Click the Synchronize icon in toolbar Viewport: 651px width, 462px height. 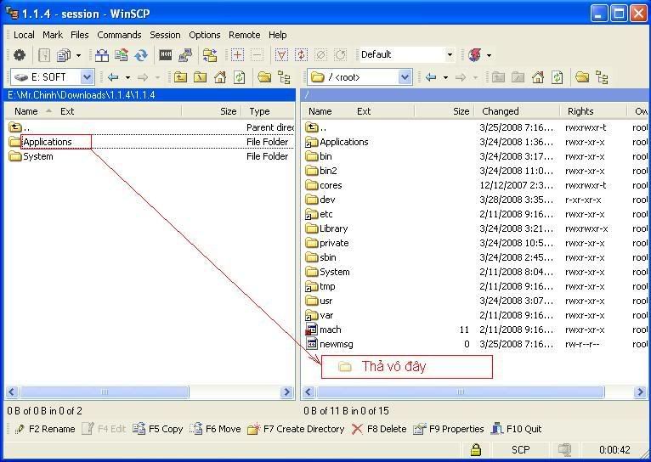[141, 55]
